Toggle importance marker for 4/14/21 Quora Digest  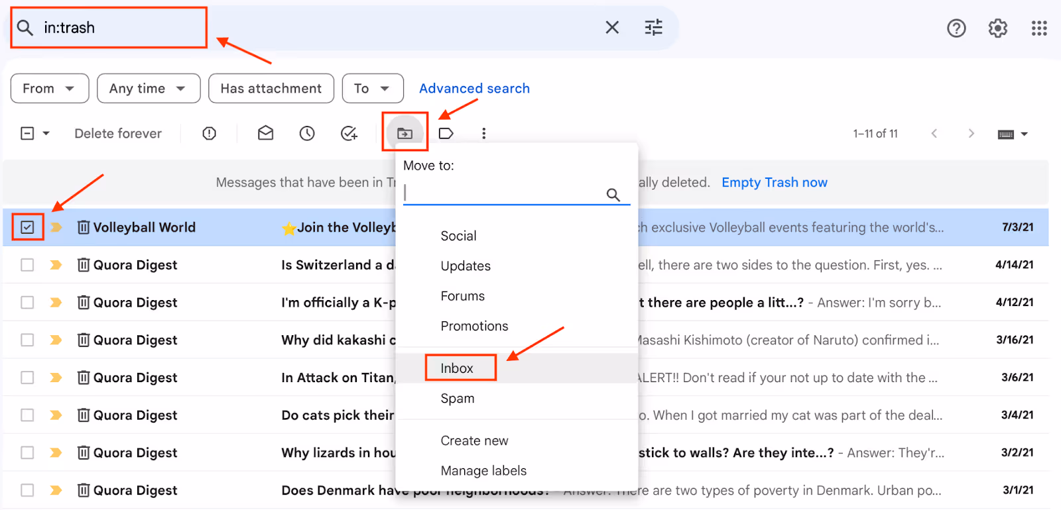click(56, 265)
